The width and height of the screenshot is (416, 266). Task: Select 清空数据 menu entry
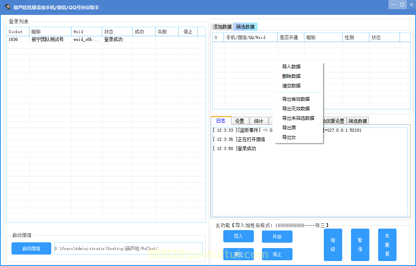[291, 86]
